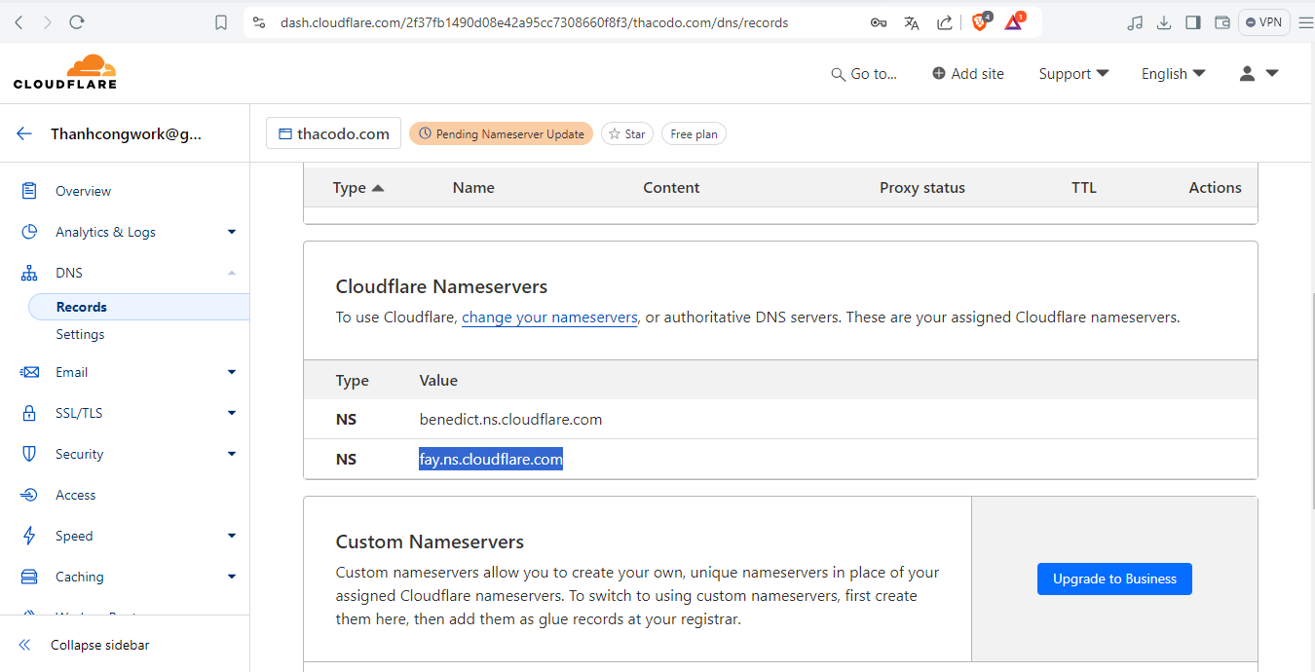
Task: Click the share page icon
Action: pyautogui.click(x=944, y=22)
